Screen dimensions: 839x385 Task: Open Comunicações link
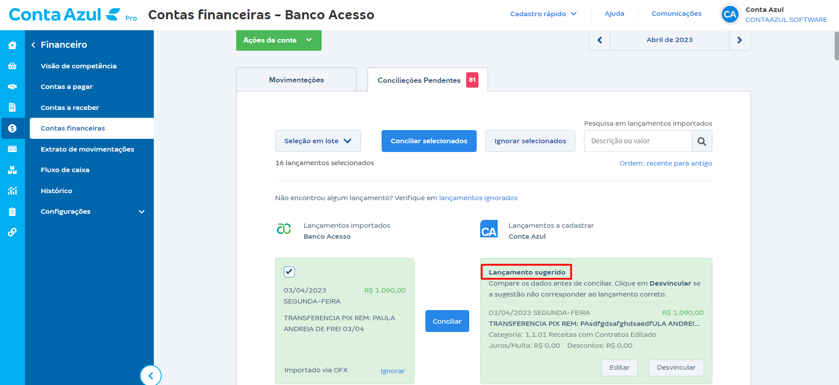tap(676, 14)
